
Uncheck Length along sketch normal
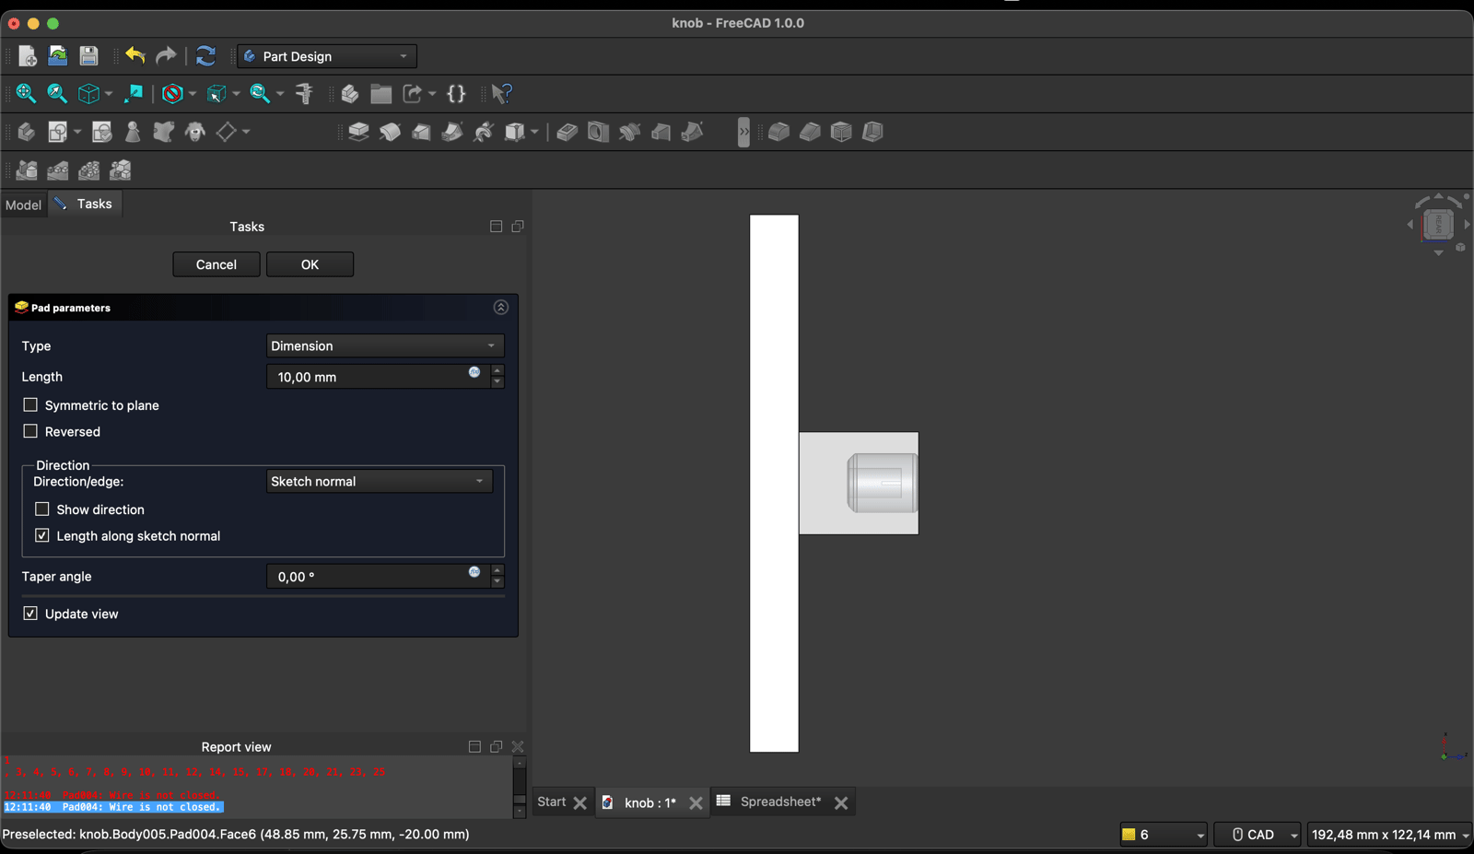(42, 535)
